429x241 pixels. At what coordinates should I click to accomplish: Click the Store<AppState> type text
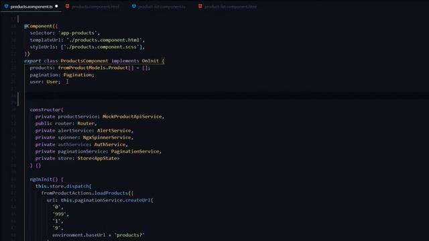(99, 158)
